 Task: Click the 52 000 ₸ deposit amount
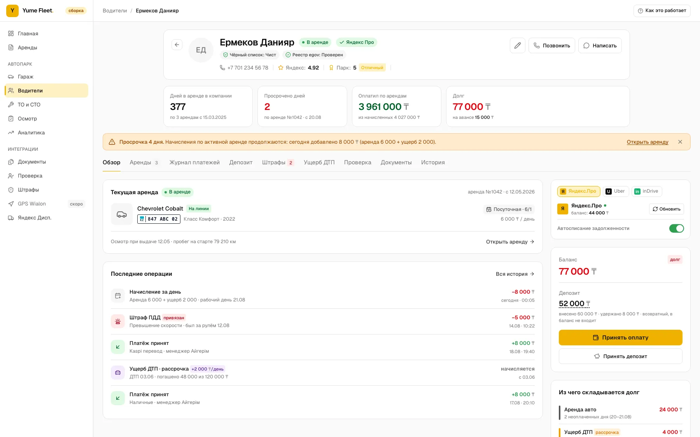pyautogui.click(x=574, y=304)
